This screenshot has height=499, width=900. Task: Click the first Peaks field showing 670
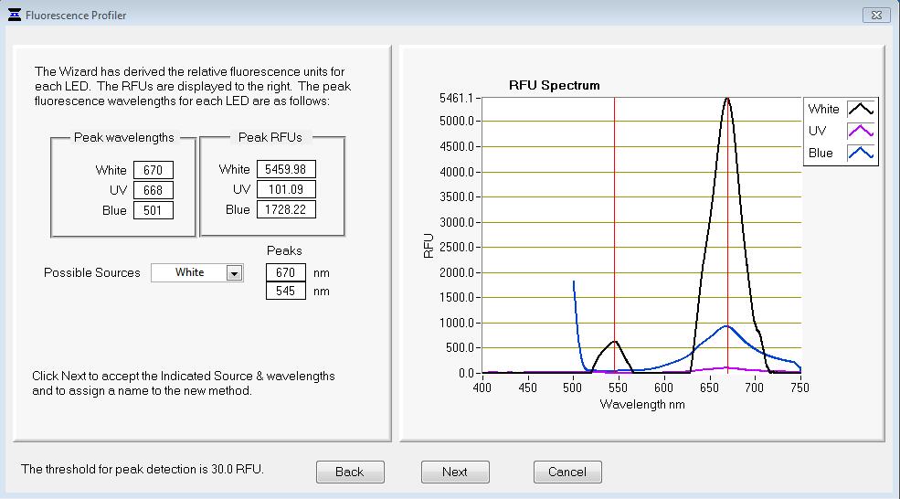[x=285, y=272]
